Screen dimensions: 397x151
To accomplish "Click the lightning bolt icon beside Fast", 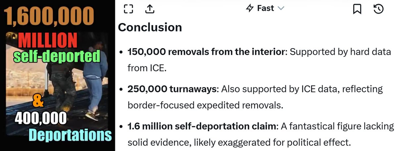I will (250, 9).
